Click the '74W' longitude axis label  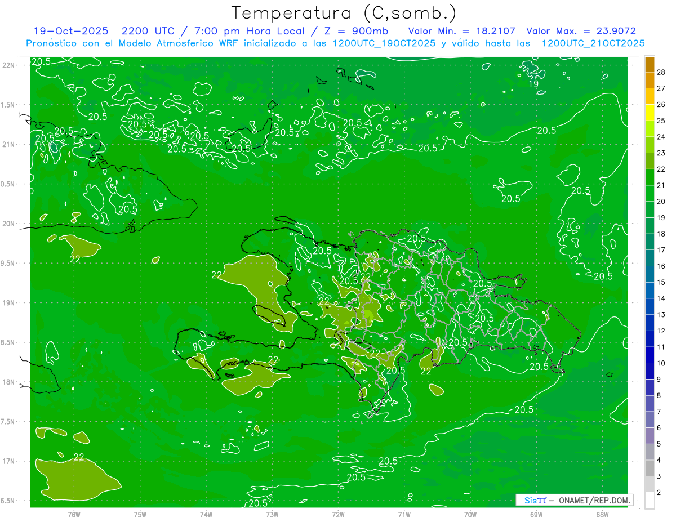click(206, 514)
